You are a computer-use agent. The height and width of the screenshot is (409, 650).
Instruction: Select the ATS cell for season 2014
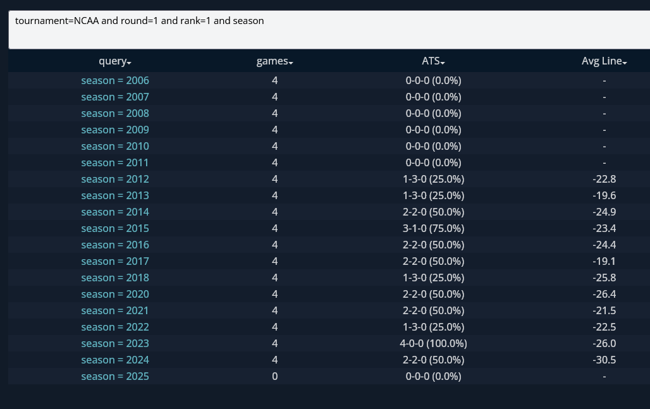click(x=433, y=212)
